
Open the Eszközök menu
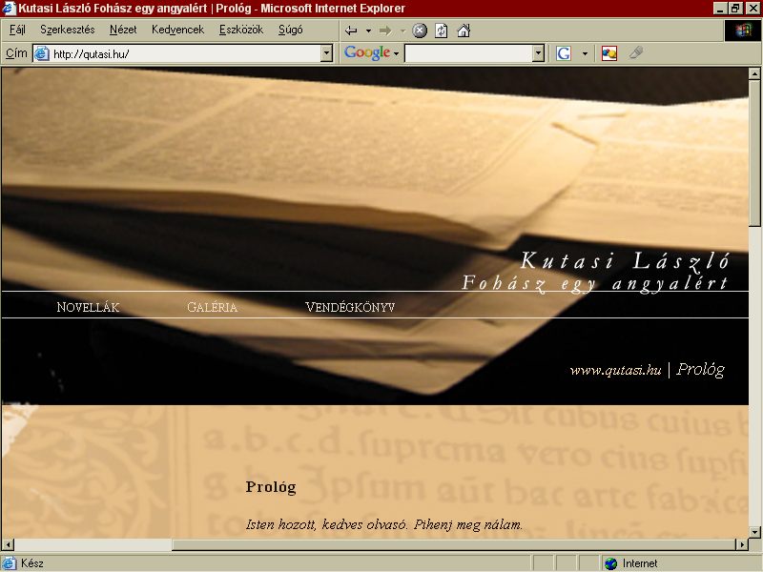241,30
